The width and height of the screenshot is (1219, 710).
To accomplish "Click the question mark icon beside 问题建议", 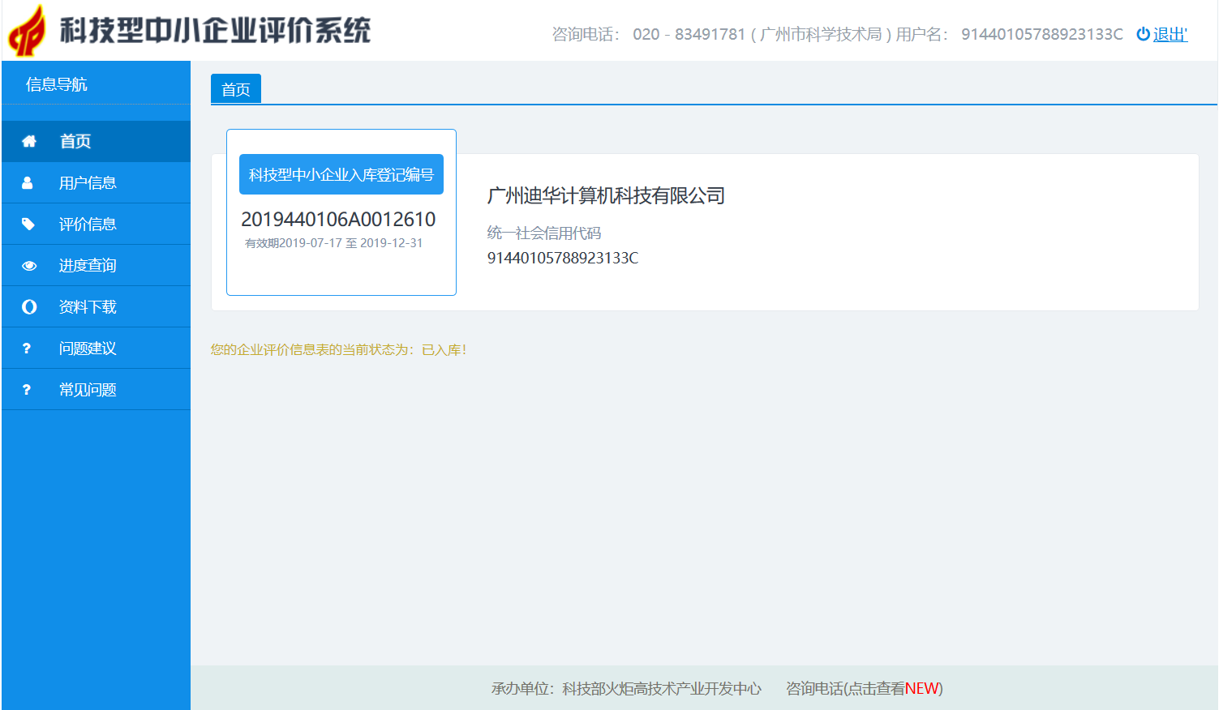I will click(x=27, y=349).
